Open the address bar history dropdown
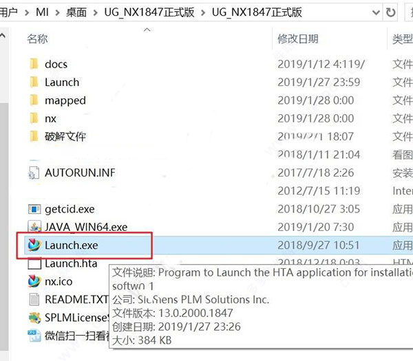The image size is (413, 361). pos(376,12)
